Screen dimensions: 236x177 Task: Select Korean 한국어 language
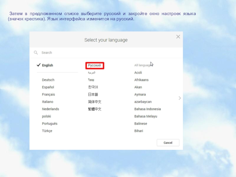coord(93,87)
